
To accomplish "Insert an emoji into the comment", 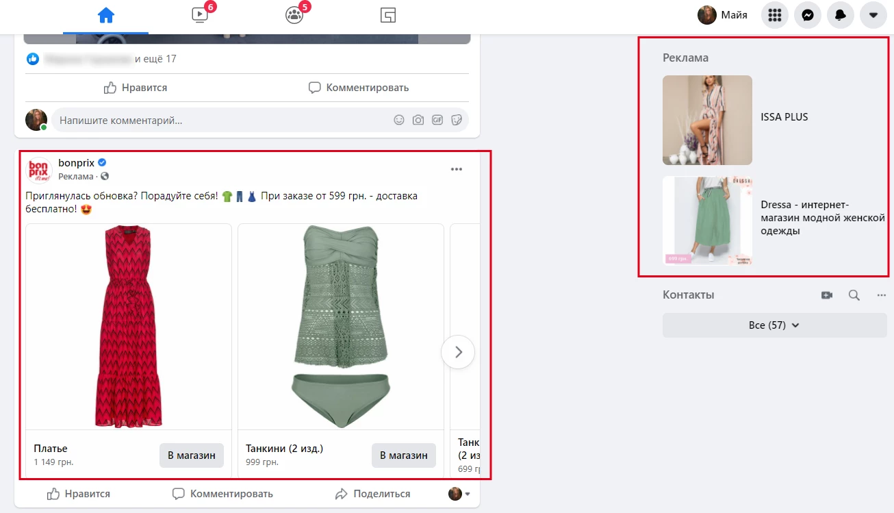I will click(399, 120).
